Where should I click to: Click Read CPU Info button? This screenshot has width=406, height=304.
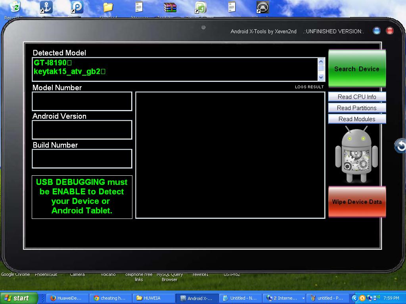tap(357, 97)
